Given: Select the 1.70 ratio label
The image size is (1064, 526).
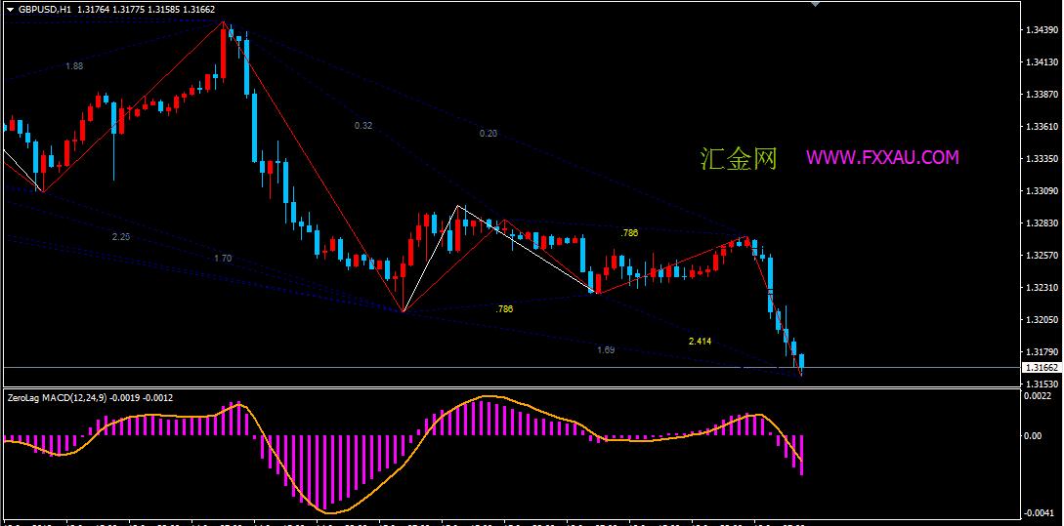Looking at the screenshot, I should click(223, 259).
